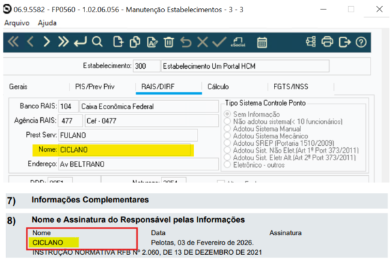391x261 pixels.
Task: Click the application logo in title bar
Action: 7,9
